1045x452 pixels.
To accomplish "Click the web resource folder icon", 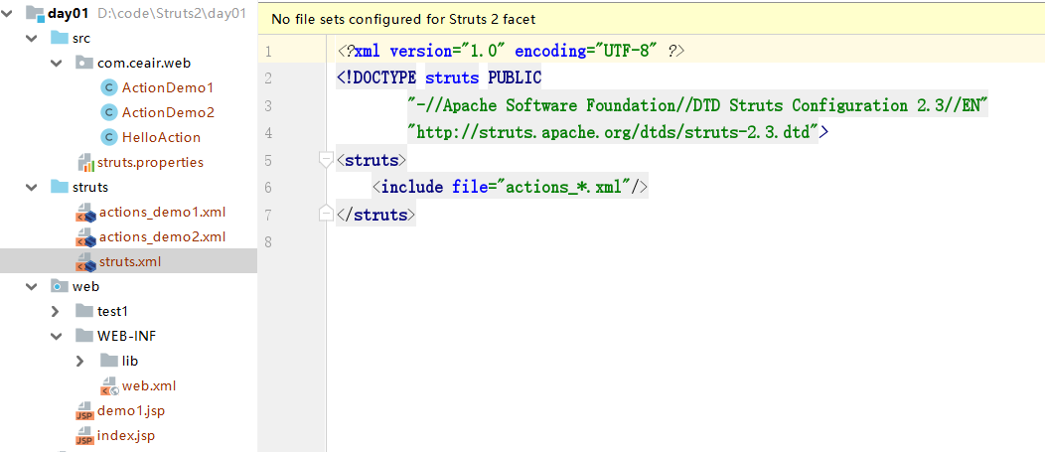I will click(60, 287).
